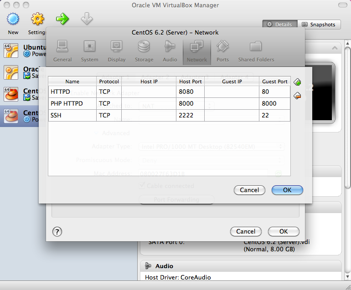Start VM with the green arrow icon
This screenshot has height=290, width=351.
tap(62, 19)
